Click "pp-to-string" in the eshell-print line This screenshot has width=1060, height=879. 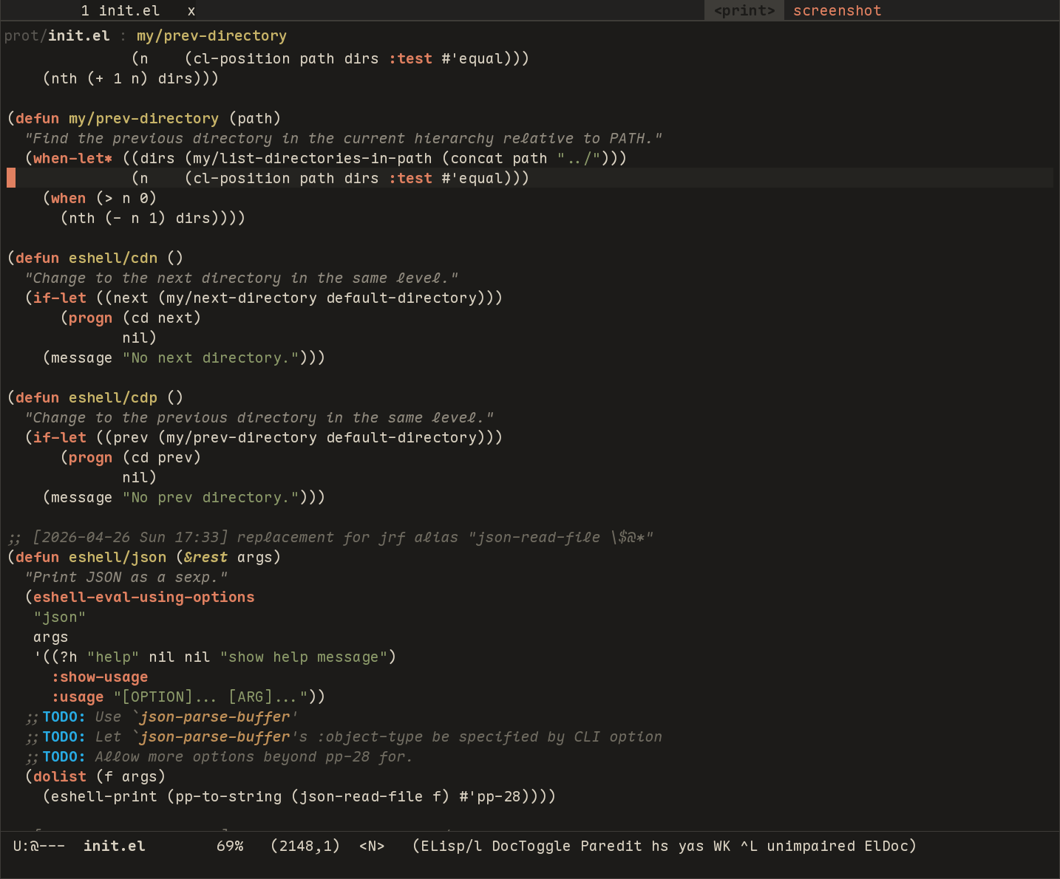pos(228,796)
